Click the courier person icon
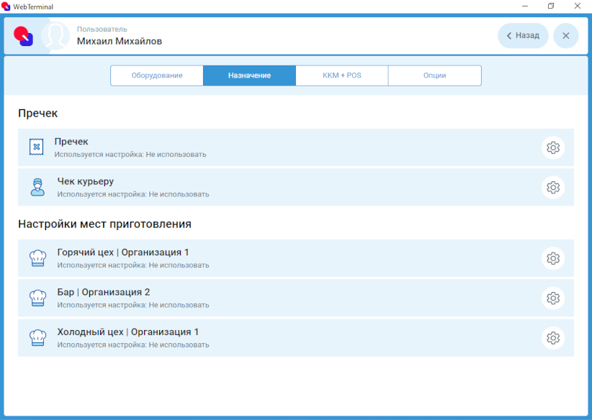The width and height of the screenshot is (592, 420). point(37,187)
